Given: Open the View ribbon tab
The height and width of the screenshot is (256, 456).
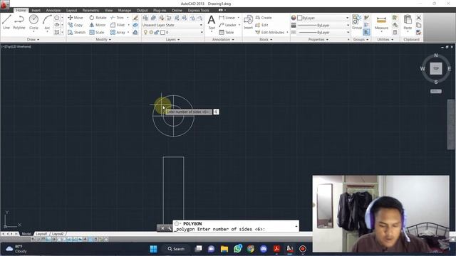Looking at the screenshot, I should click(x=108, y=10).
